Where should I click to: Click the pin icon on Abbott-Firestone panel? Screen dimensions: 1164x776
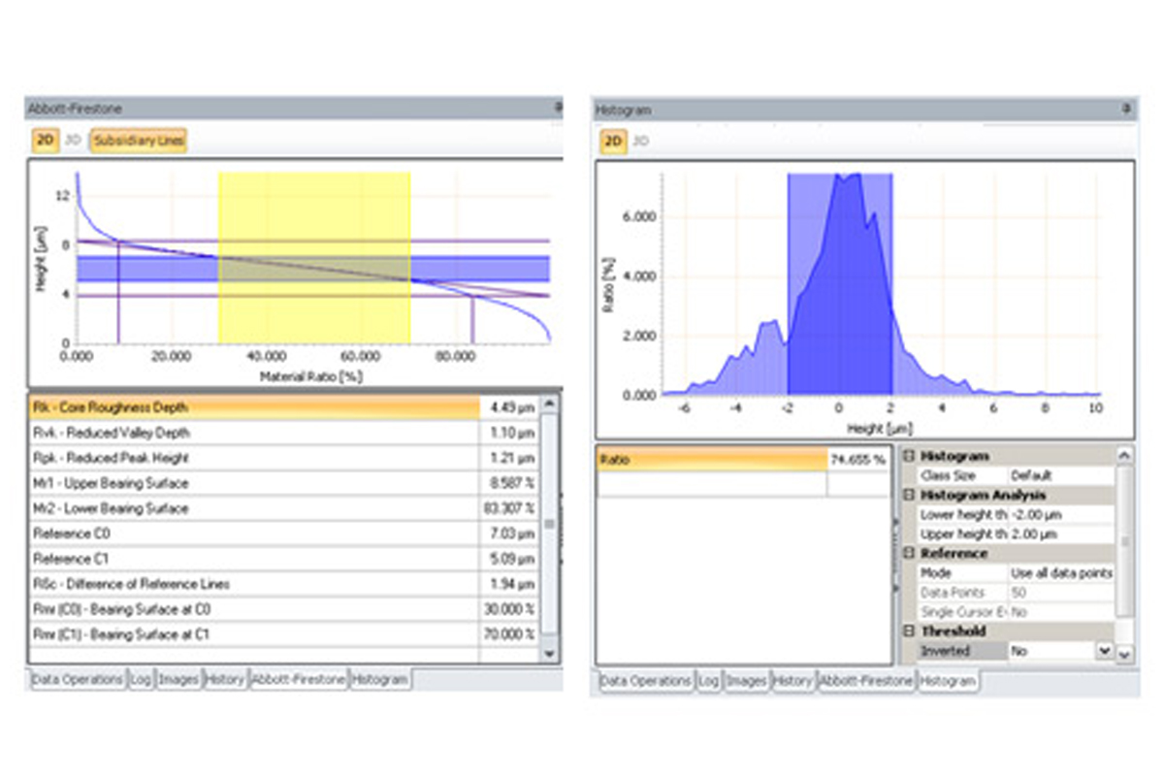558,108
